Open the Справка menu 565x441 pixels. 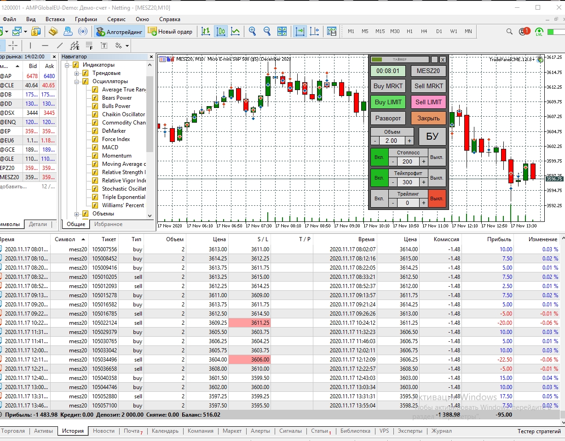pyautogui.click(x=170, y=19)
